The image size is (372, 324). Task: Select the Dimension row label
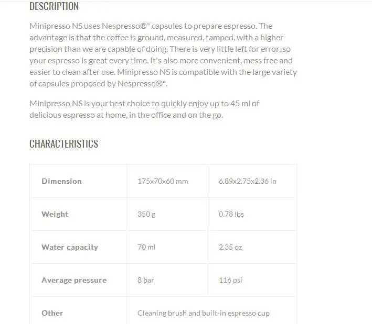pyautogui.click(x=62, y=181)
